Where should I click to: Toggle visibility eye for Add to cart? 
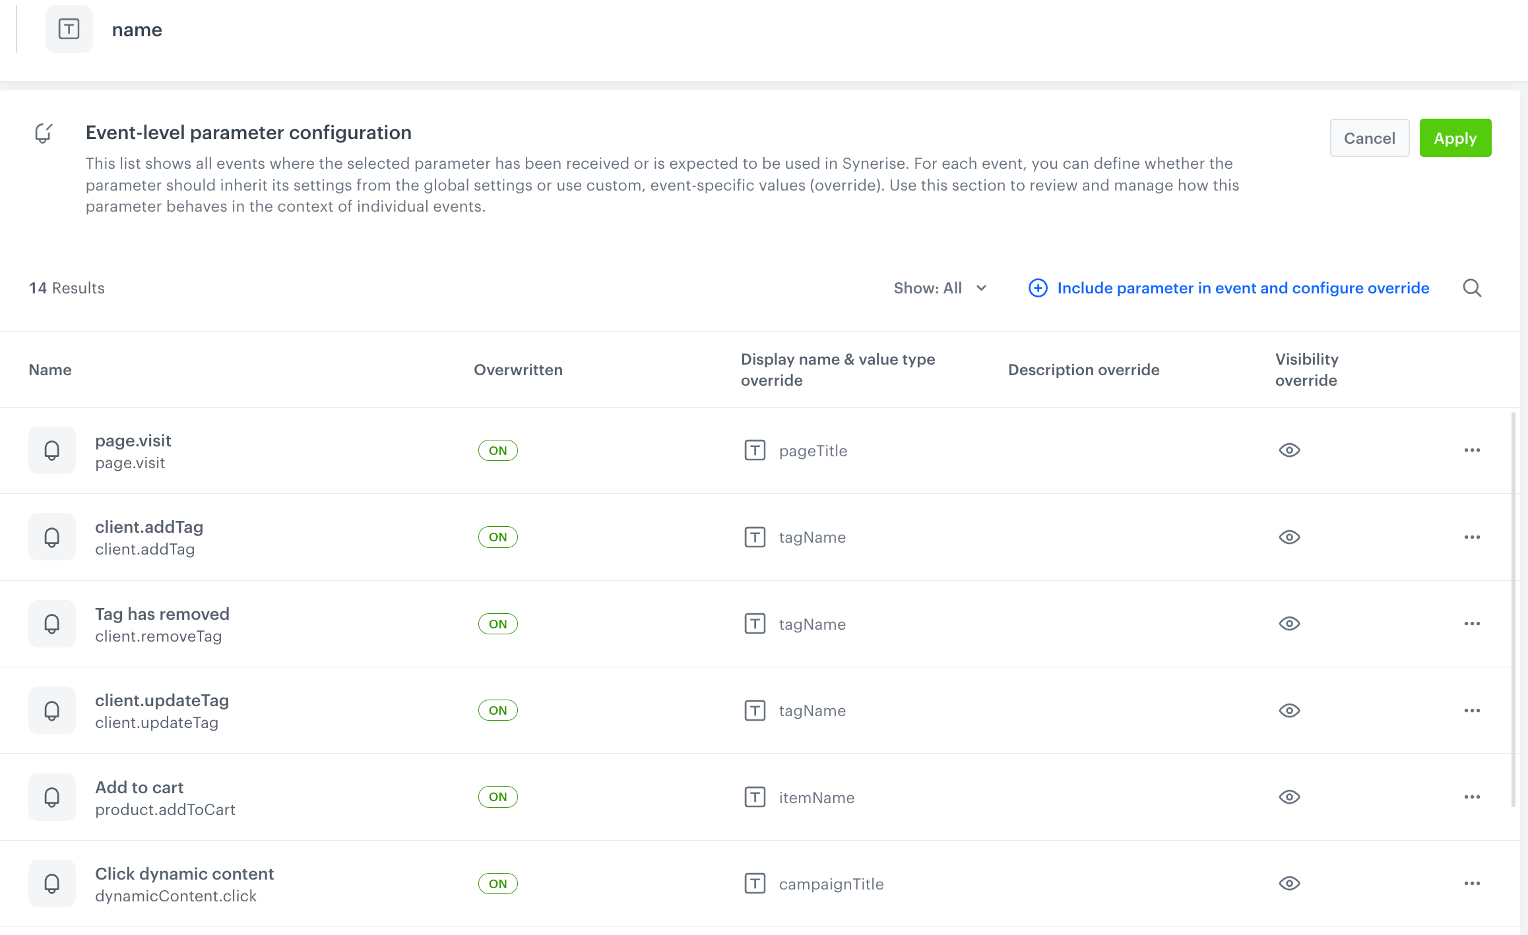point(1289,797)
